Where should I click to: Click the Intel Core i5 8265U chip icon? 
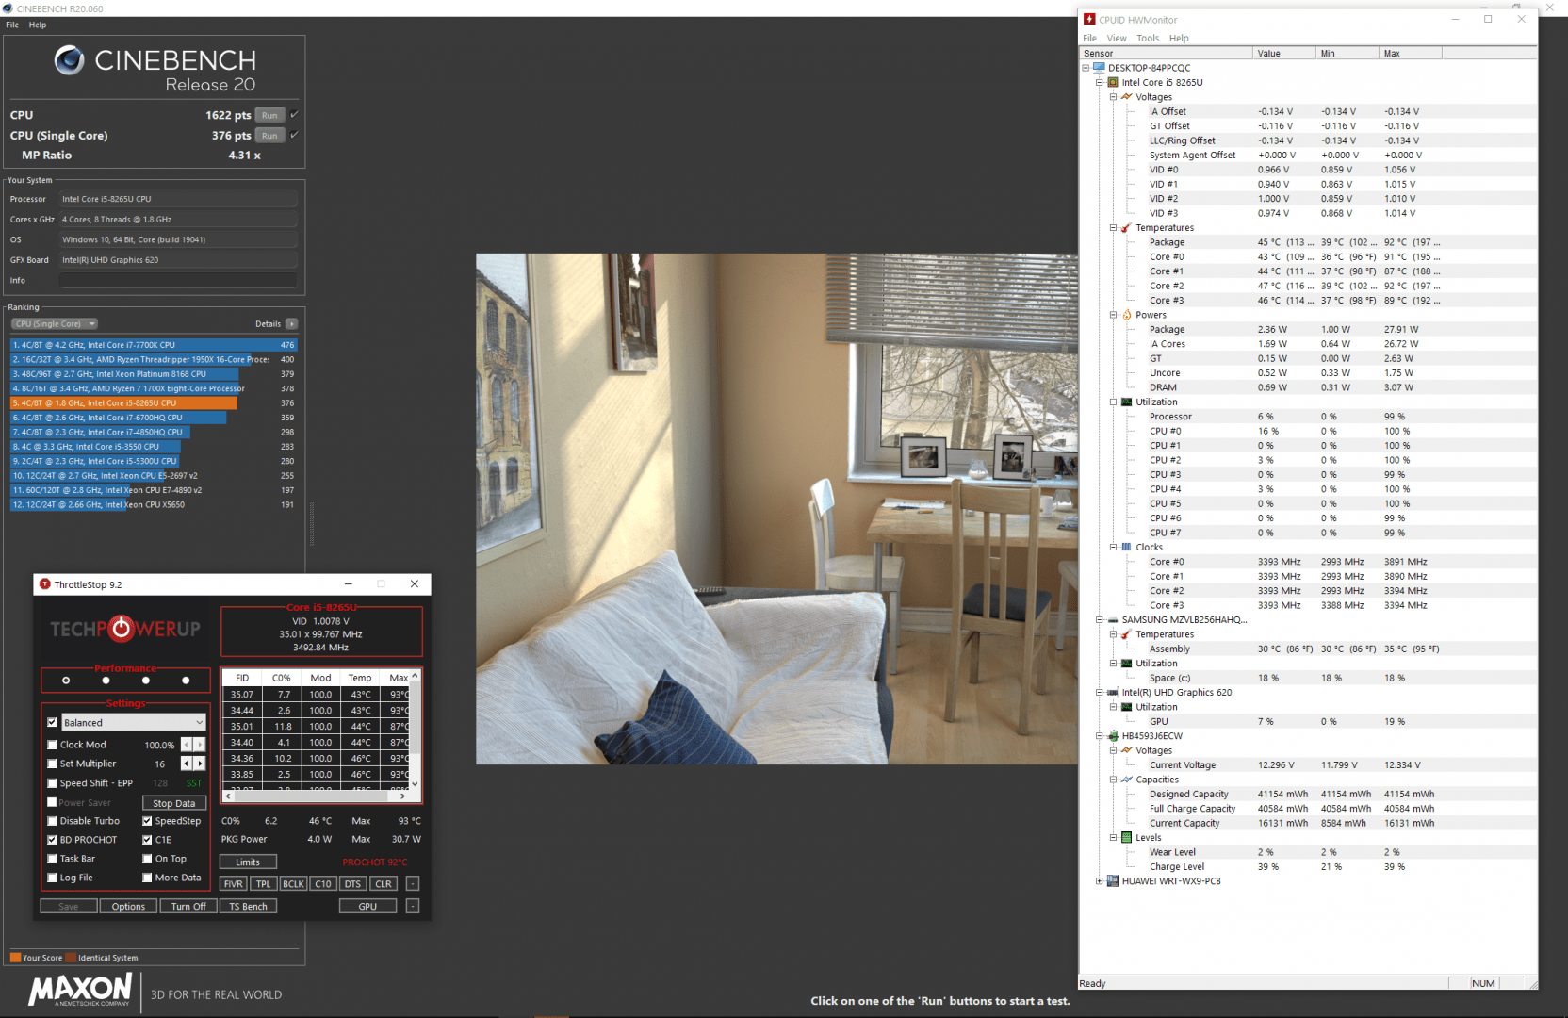1113,82
